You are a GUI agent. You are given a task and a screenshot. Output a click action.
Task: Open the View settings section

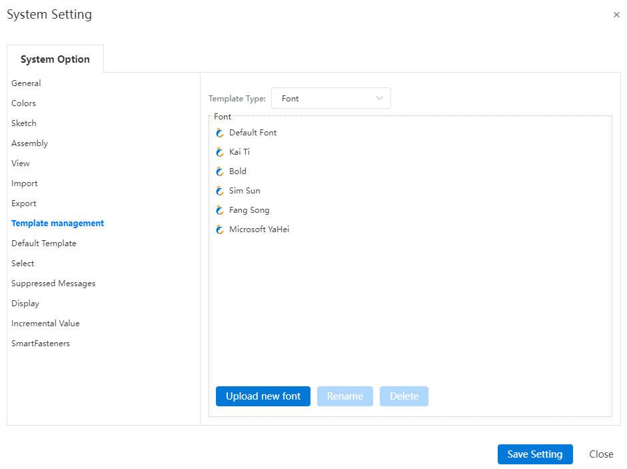21,163
